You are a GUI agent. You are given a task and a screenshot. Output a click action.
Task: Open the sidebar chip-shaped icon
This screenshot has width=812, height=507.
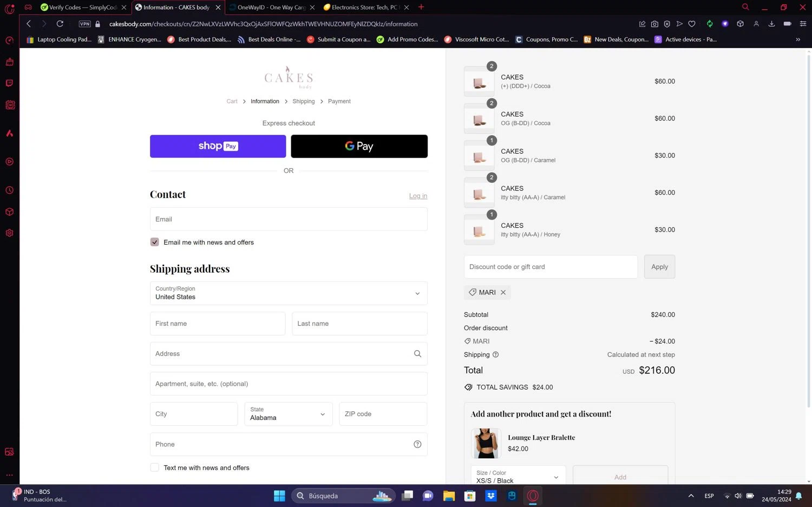[10, 105]
